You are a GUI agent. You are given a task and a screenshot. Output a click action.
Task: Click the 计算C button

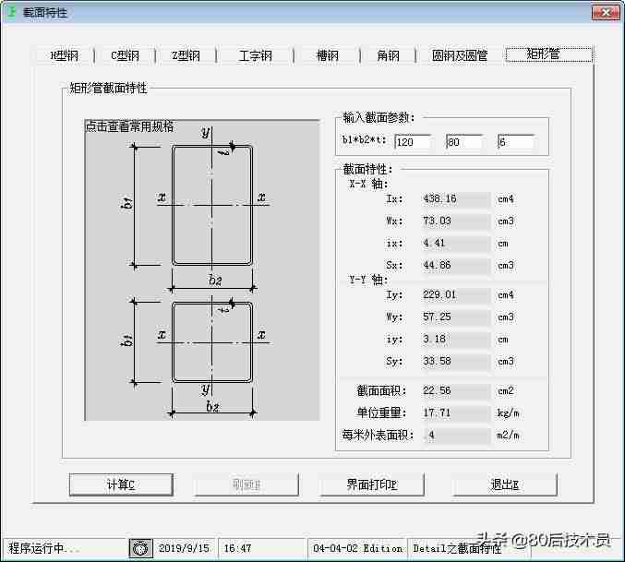click(121, 484)
